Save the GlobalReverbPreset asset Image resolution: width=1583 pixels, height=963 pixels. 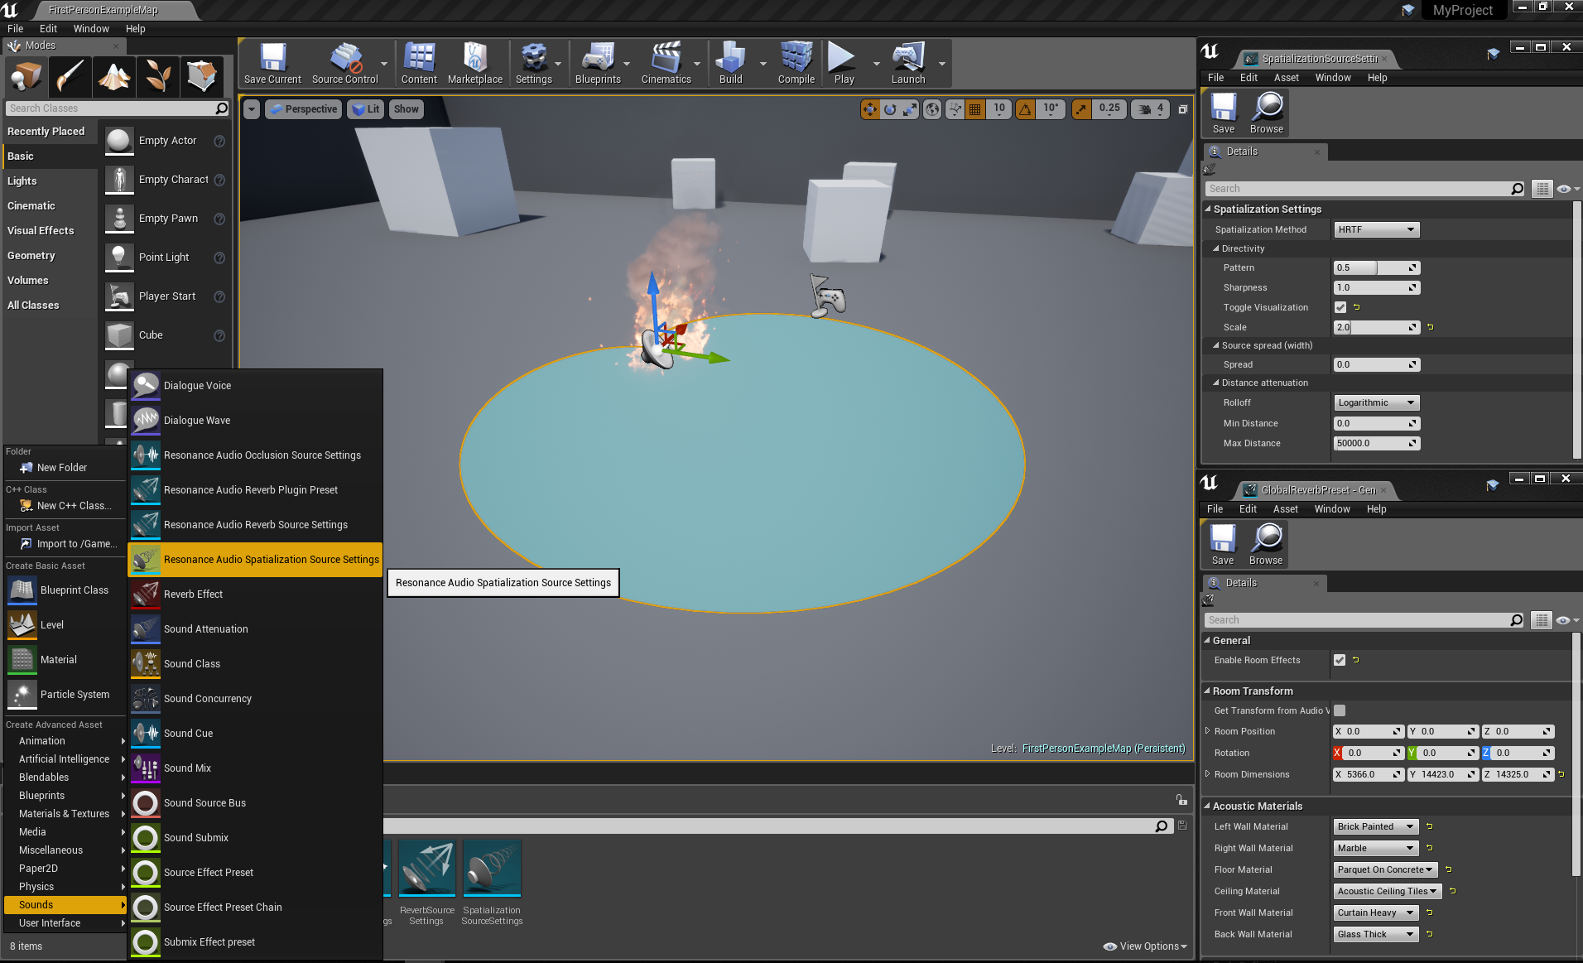tap(1222, 544)
